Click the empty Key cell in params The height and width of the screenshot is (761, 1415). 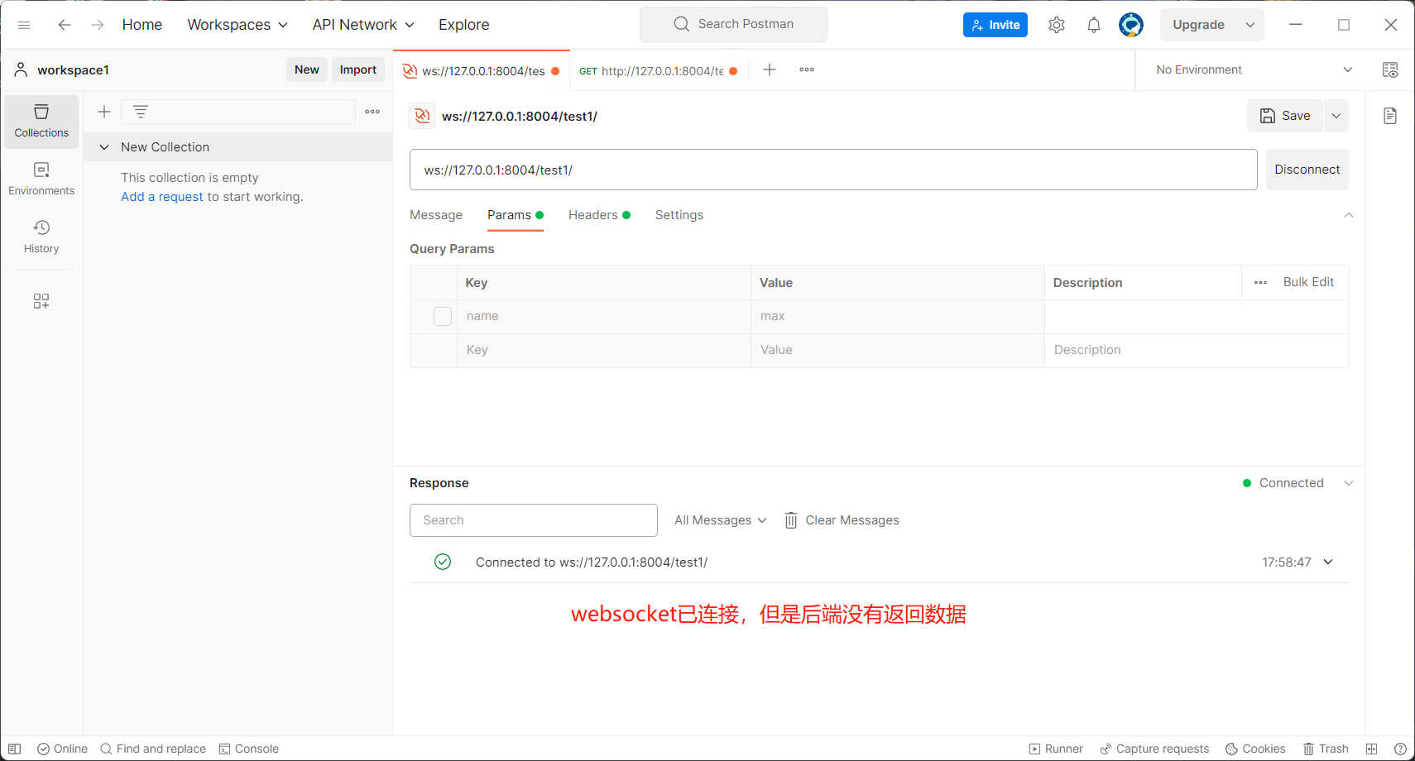(604, 350)
